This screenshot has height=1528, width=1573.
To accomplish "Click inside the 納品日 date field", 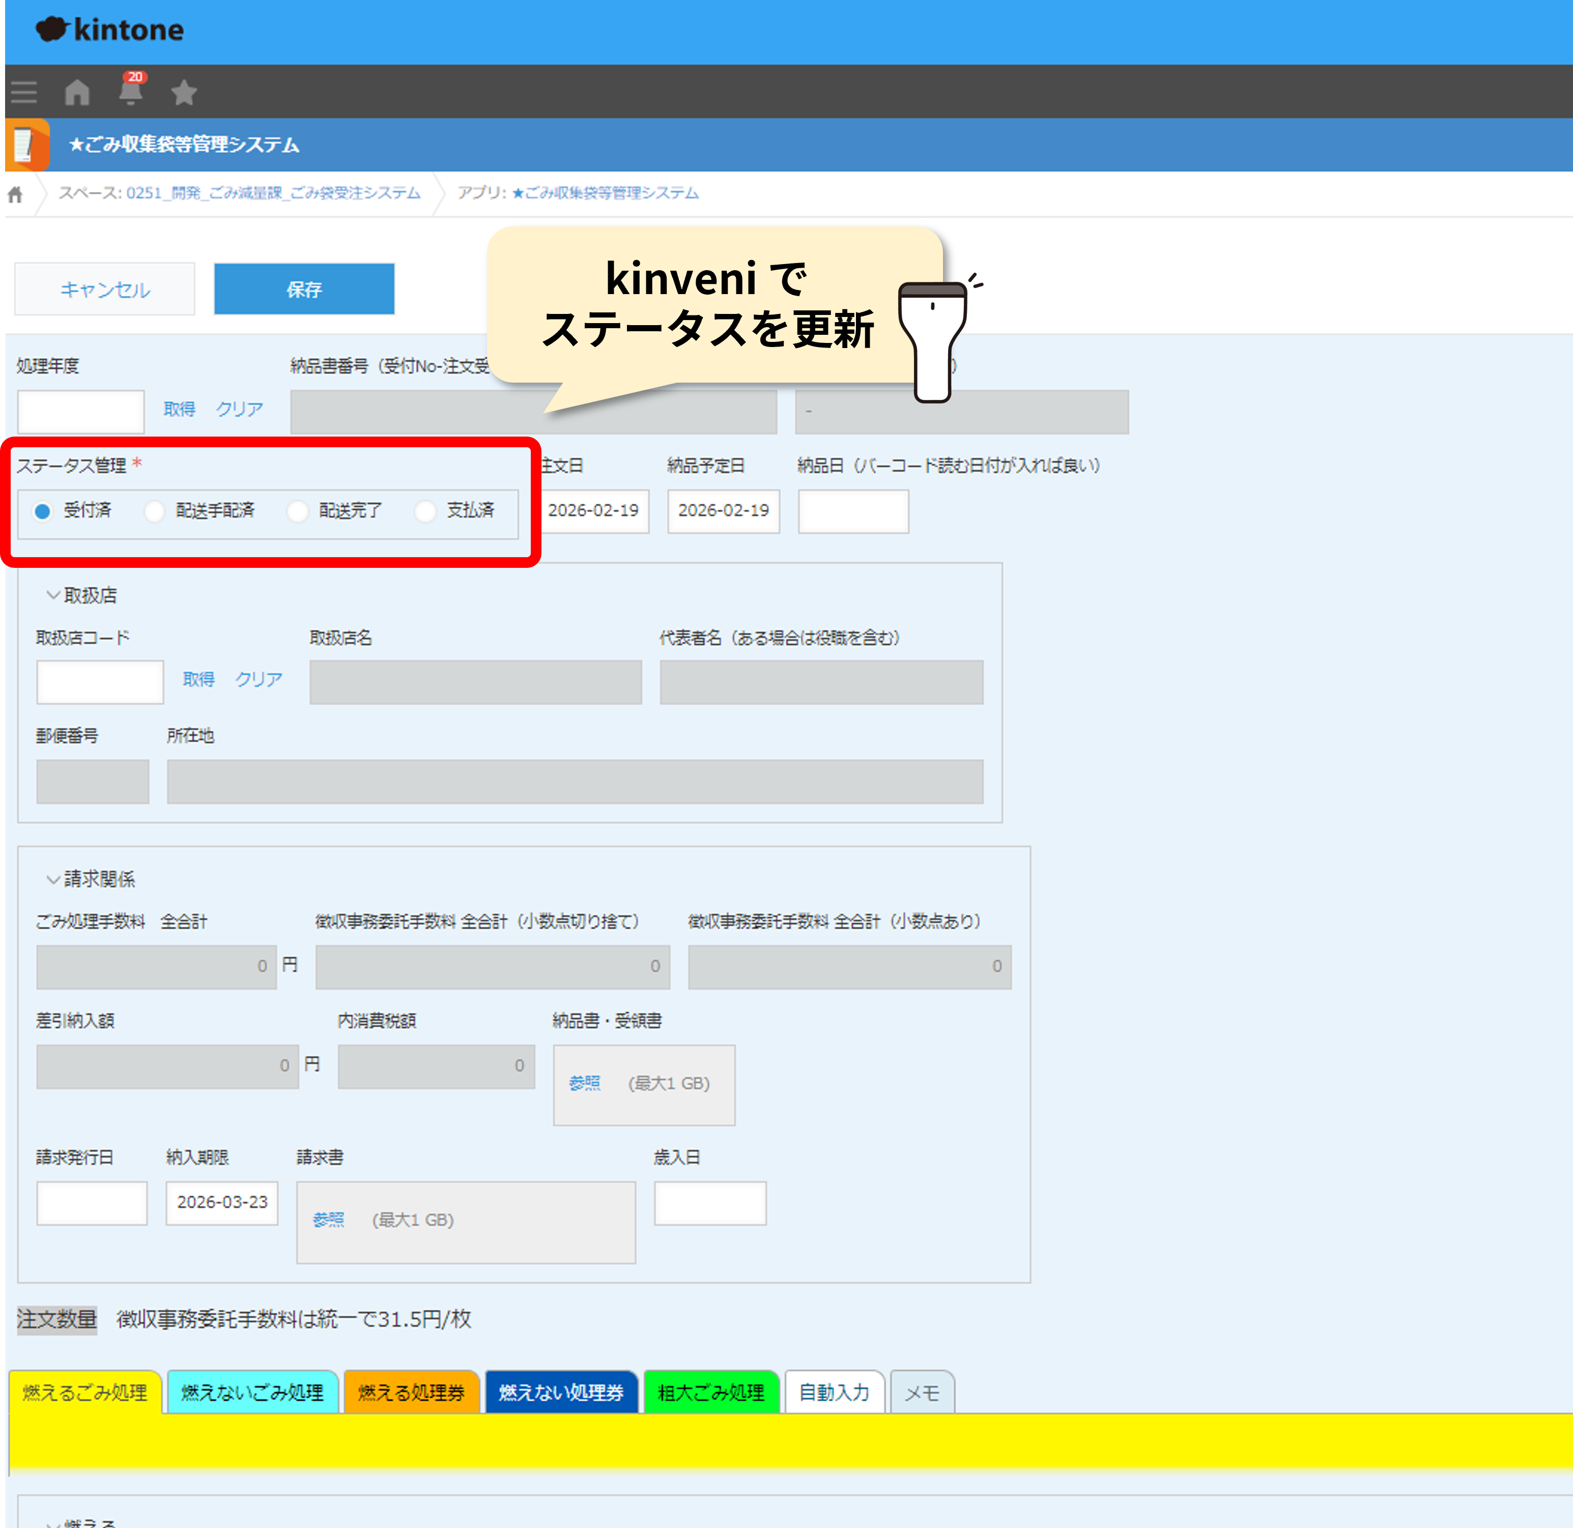I will tap(852, 511).
